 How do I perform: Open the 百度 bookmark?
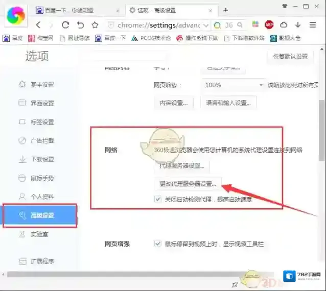click(12, 38)
